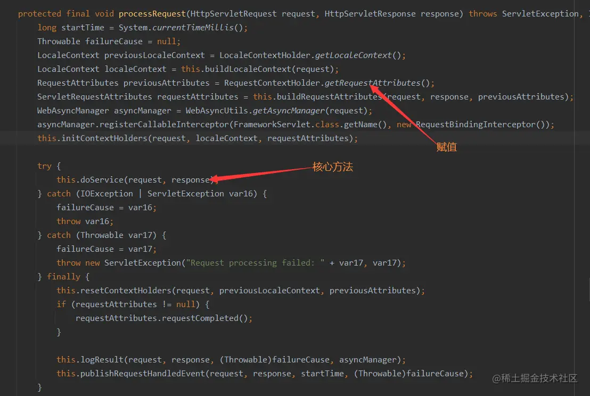Image resolution: width=590 pixels, height=396 pixels.
Task: Click ServletRequestAttributes type name
Action: pos(94,97)
